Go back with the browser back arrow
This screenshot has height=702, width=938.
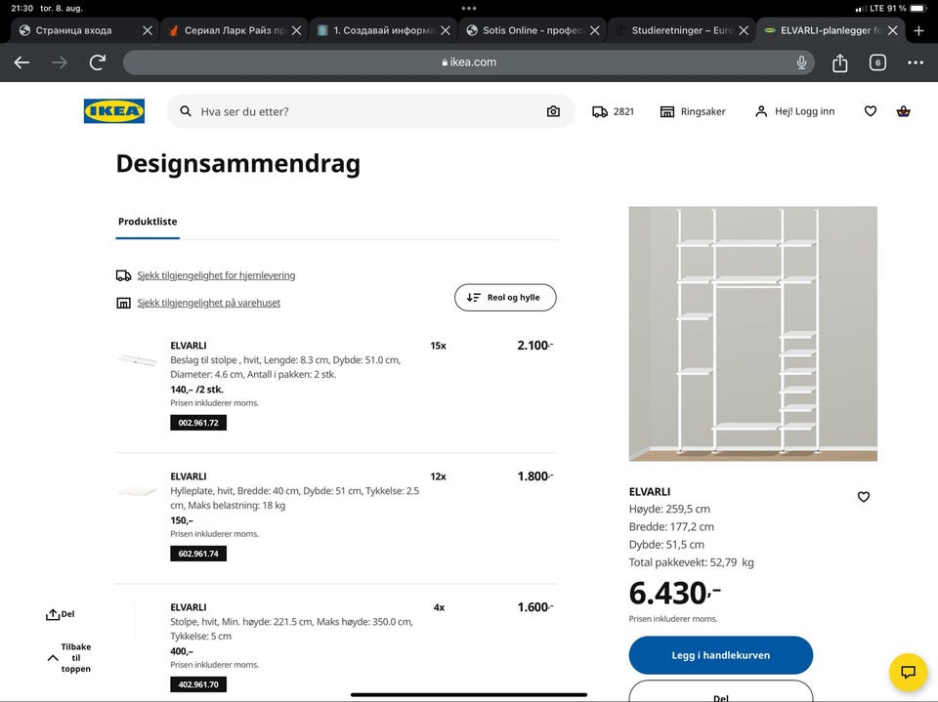click(x=22, y=62)
